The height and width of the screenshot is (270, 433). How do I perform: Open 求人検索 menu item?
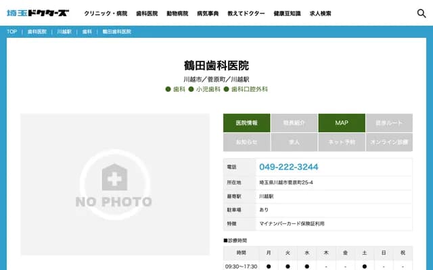[320, 13]
